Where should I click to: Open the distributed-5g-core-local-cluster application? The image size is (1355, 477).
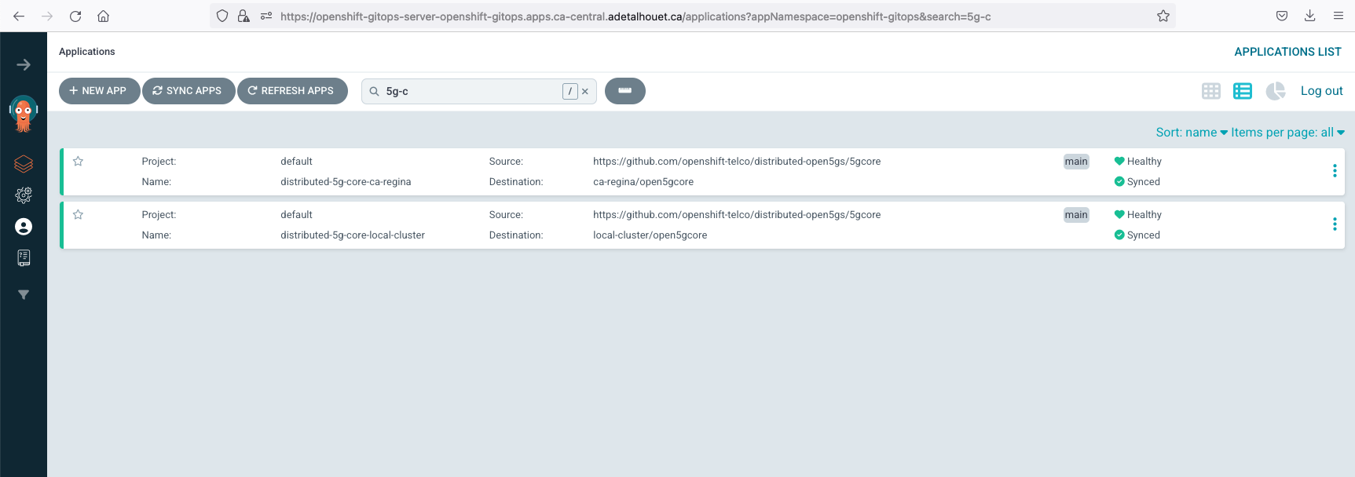[x=353, y=235]
